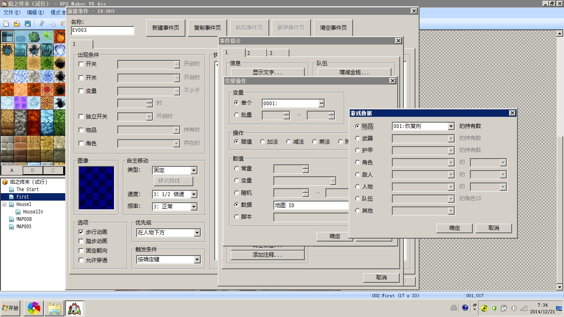Enable the 踏步动画 checkbox
This screenshot has height=317, width=564.
pos(81,241)
